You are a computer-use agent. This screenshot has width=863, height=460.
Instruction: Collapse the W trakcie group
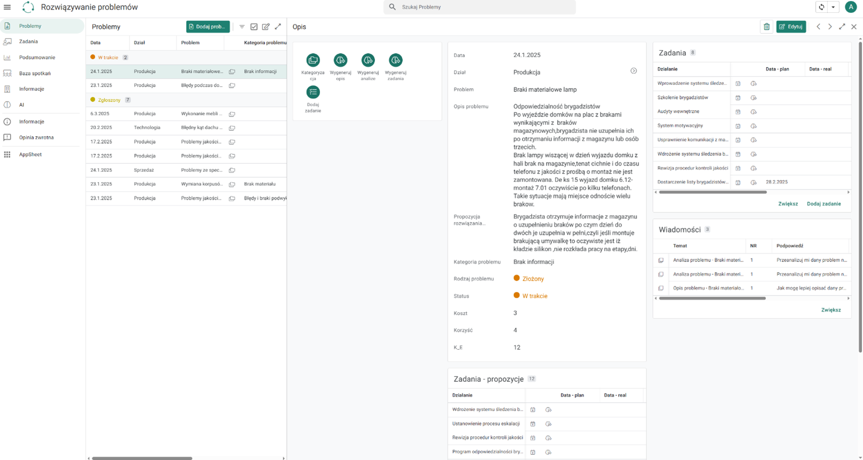108,57
